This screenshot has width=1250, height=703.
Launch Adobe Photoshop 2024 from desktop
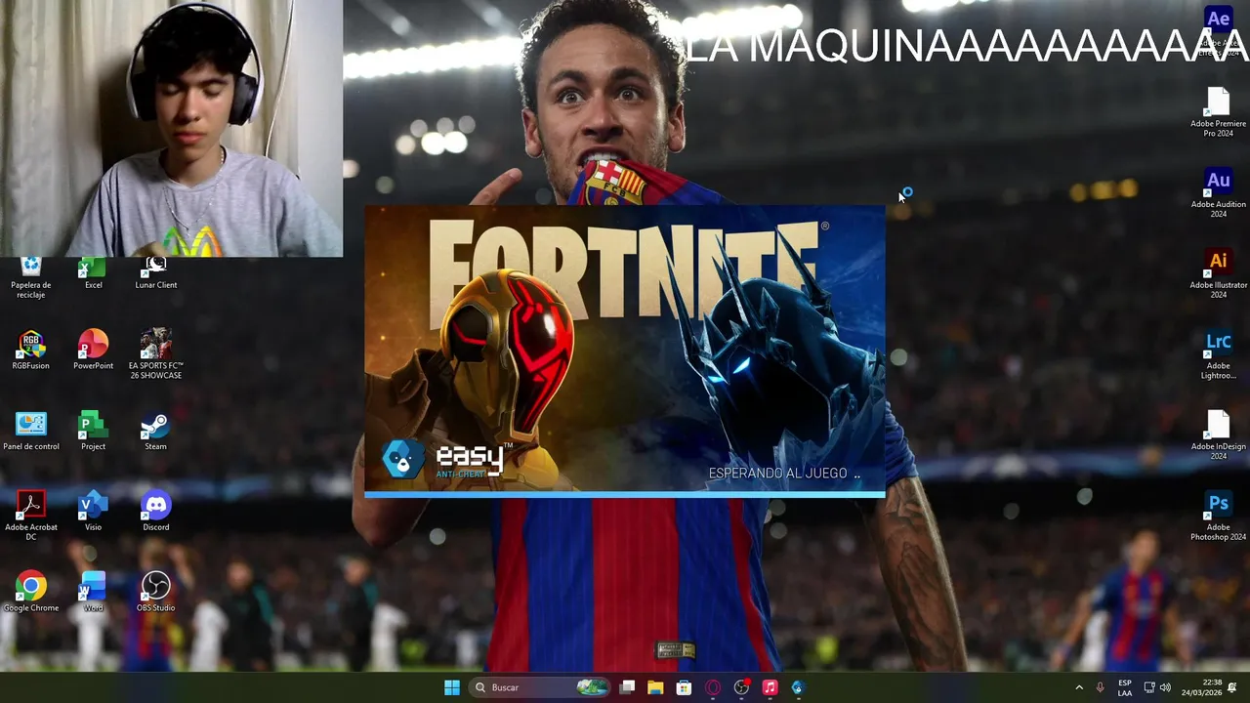[x=1218, y=517]
